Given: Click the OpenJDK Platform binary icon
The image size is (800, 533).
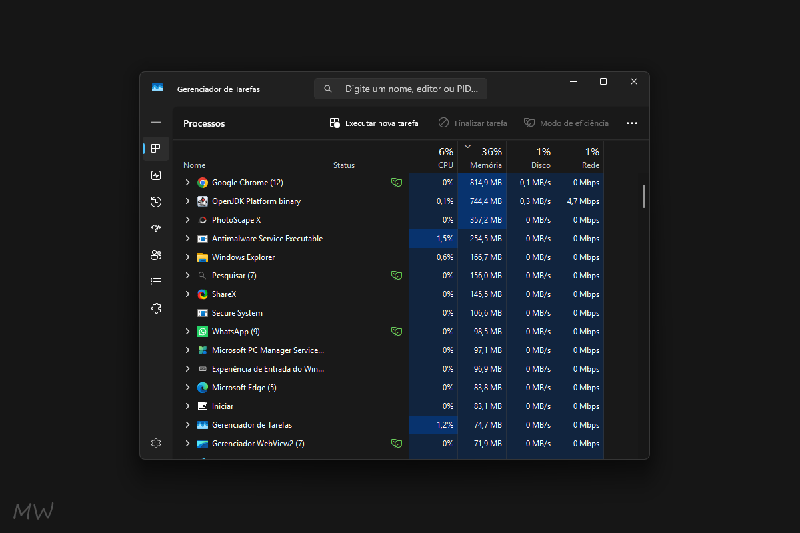Looking at the screenshot, I should coord(203,201).
